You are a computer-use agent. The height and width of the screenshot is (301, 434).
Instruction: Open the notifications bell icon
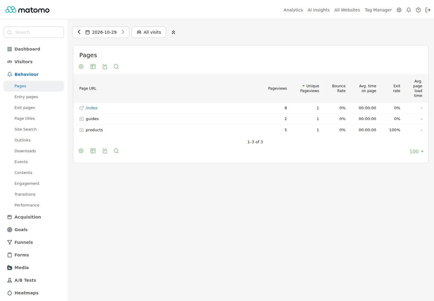tap(409, 10)
